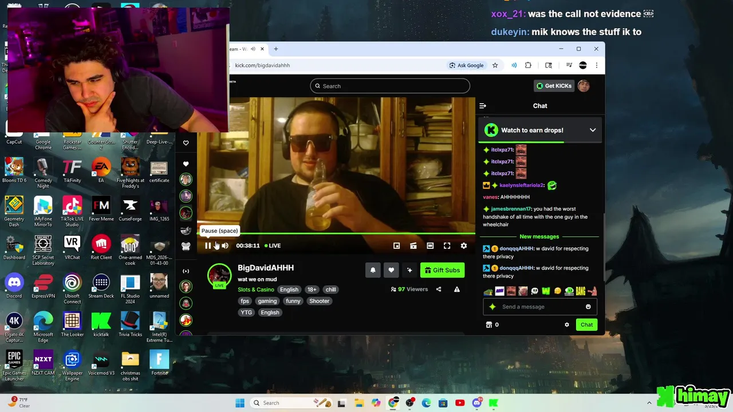
Task: Select the fps tag
Action: click(x=245, y=301)
